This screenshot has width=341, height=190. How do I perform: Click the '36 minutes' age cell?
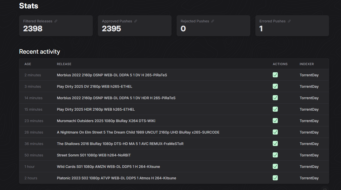click(x=34, y=144)
